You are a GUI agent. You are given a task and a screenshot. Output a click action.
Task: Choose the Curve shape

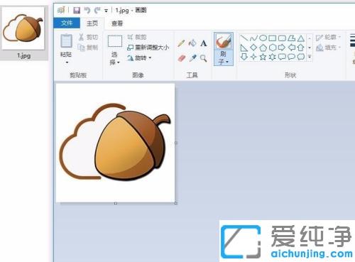[253, 38]
